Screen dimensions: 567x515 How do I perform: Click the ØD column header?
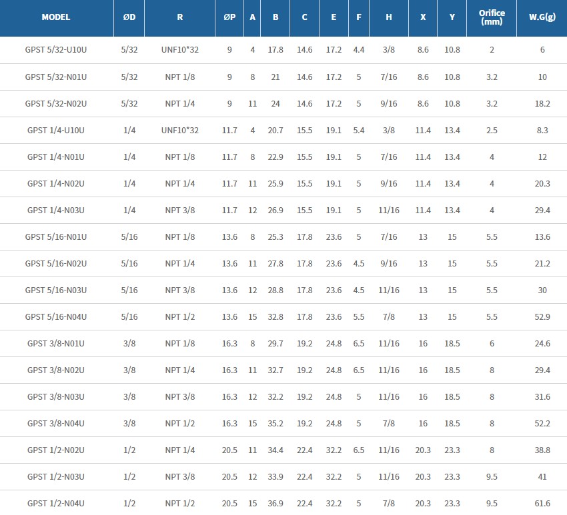(129, 17)
